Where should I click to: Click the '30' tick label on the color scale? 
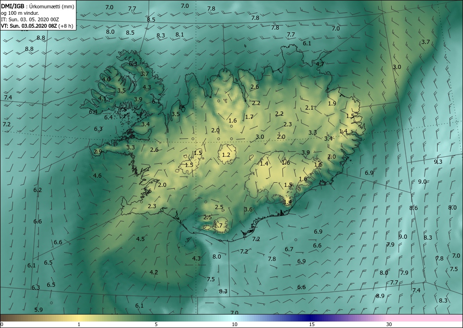pos(389,324)
